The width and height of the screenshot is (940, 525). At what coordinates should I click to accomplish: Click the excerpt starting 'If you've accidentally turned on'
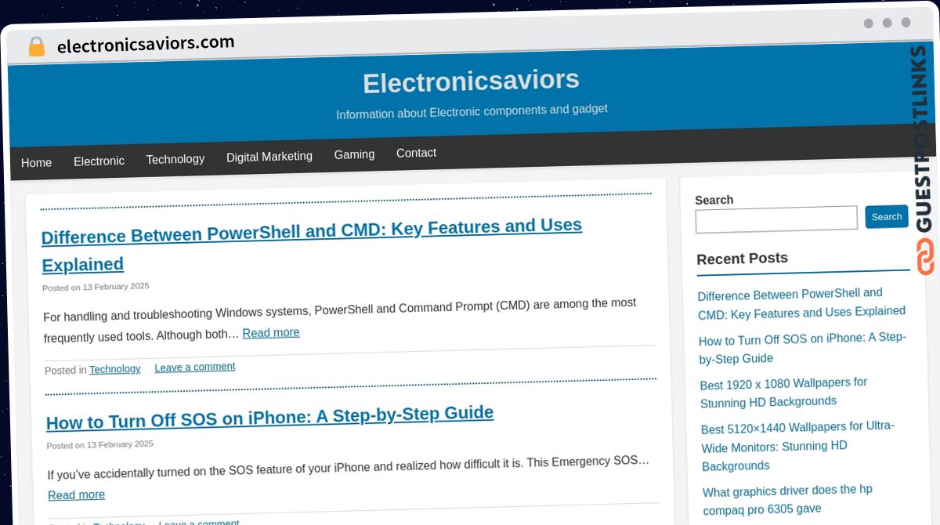(348, 468)
